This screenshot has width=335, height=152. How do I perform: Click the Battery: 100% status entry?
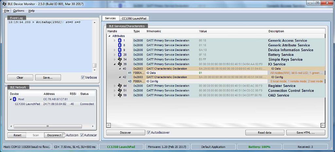click(259, 147)
